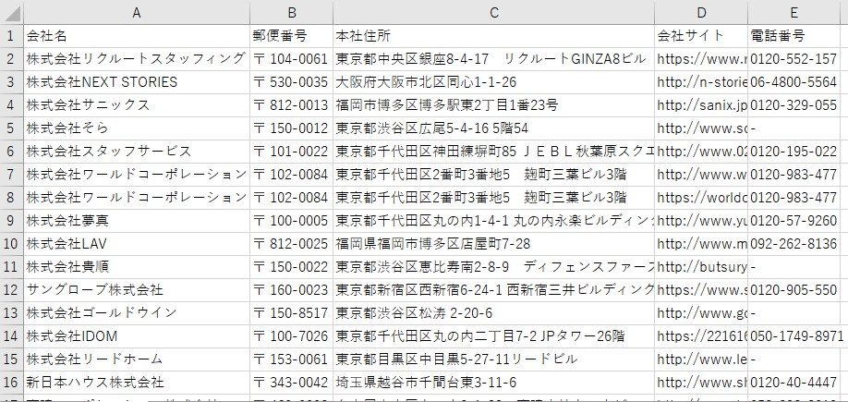Select postal code 〒100-0005
The width and height of the screenshot is (848, 402).
pos(292,221)
